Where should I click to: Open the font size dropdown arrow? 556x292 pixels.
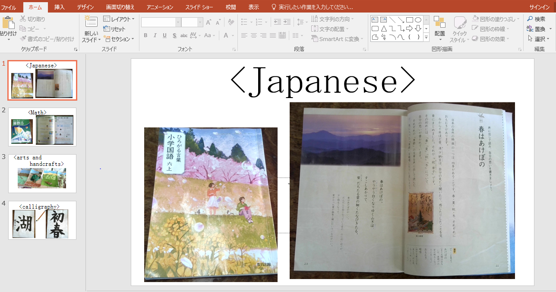pyautogui.click(x=200, y=22)
